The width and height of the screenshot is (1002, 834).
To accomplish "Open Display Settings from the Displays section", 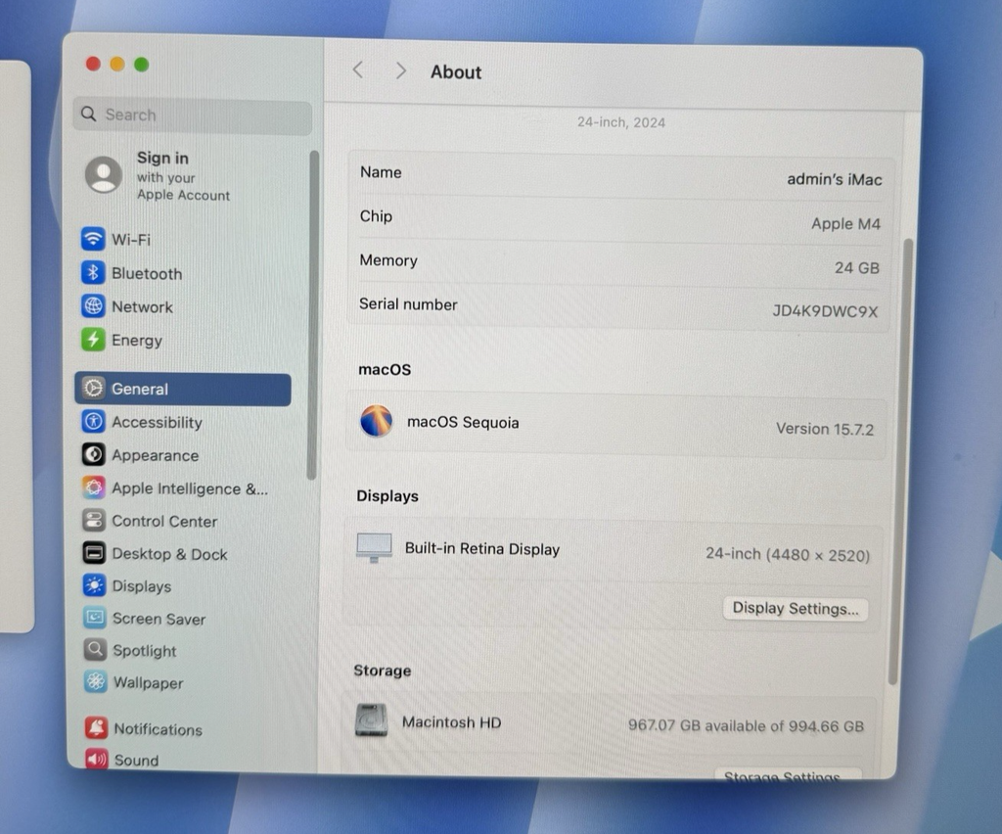I will 795,608.
